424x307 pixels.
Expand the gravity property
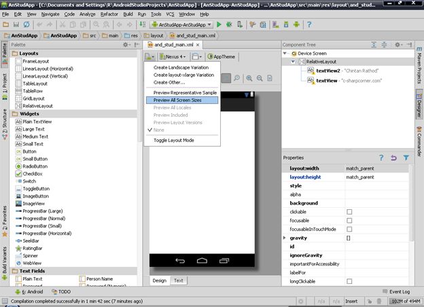click(x=285, y=238)
